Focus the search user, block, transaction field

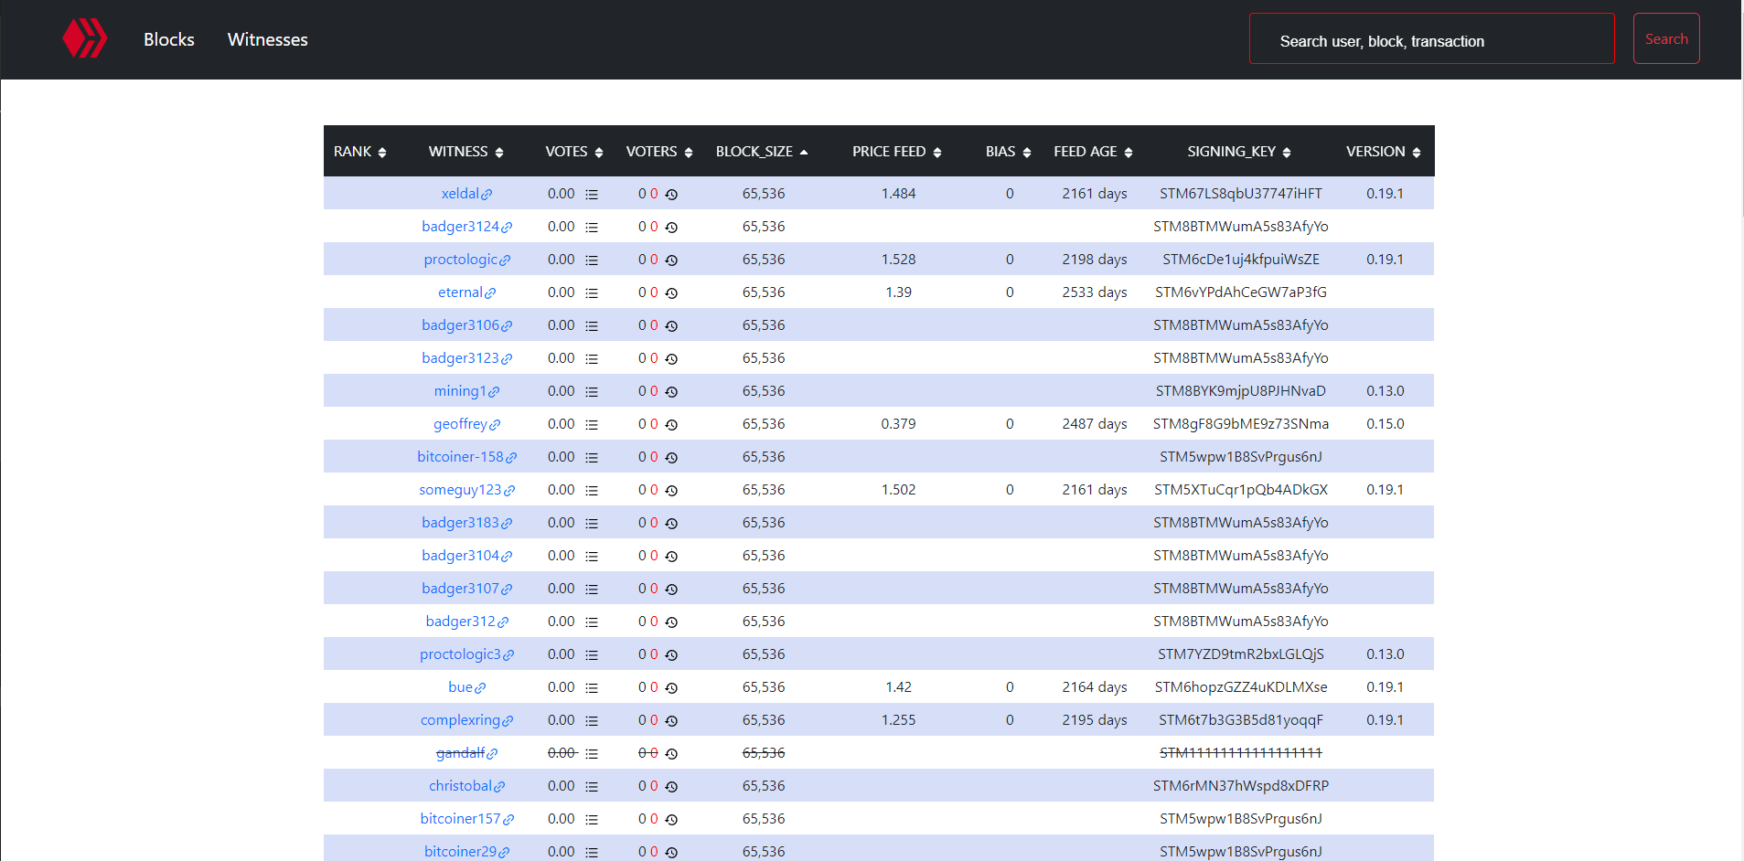click(x=1431, y=39)
